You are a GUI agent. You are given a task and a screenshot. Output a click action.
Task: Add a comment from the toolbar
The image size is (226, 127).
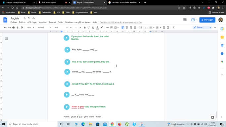coord(112,27)
